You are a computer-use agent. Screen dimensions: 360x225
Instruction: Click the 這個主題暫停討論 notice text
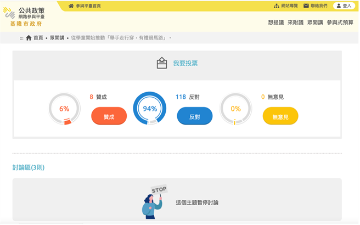pos(197,203)
